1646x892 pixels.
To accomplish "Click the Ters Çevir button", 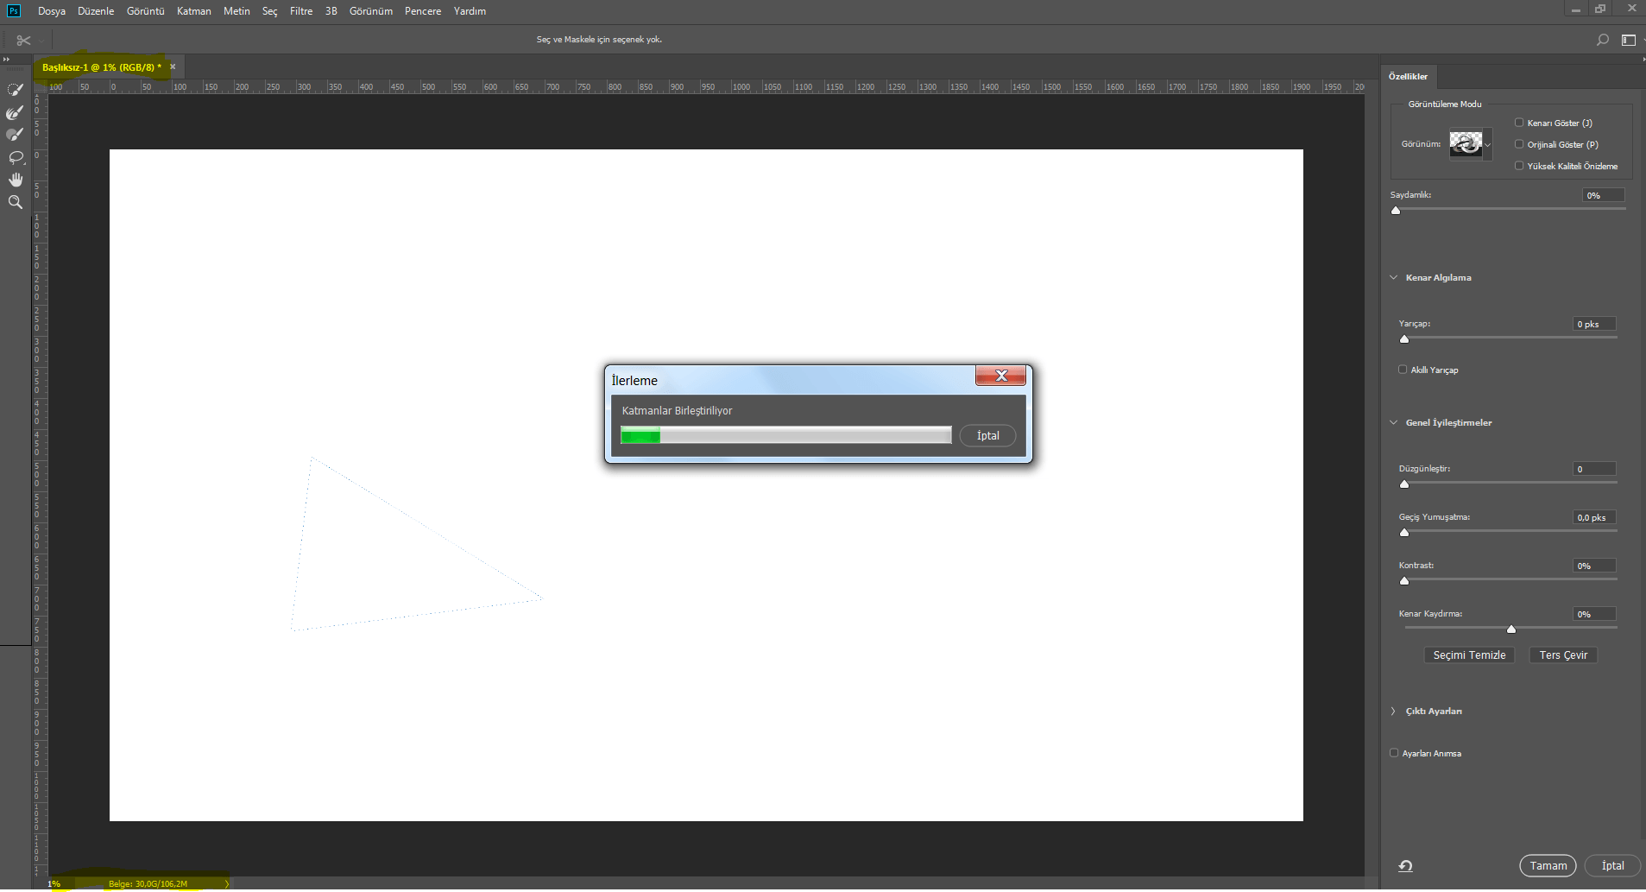I will [x=1563, y=655].
